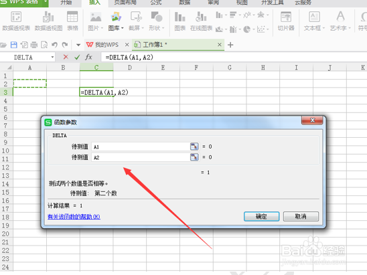367x275 pixels.
Task: Click range selector icon for A2 field
Action: point(194,157)
